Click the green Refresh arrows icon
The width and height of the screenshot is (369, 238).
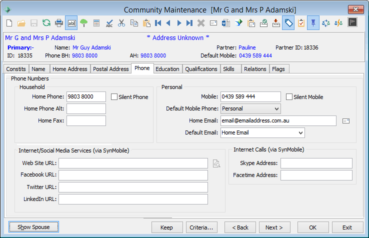[46, 23]
